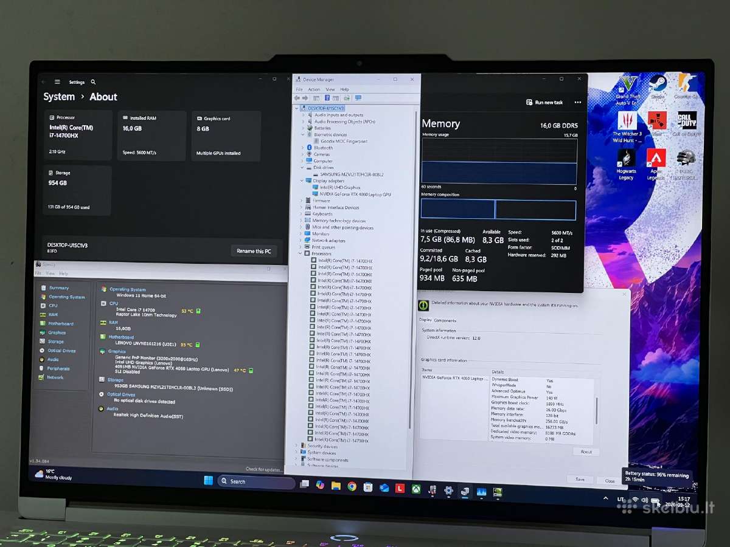Open File Explorer from the taskbar
Image resolution: width=730 pixels, height=547 pixels.
336,486
